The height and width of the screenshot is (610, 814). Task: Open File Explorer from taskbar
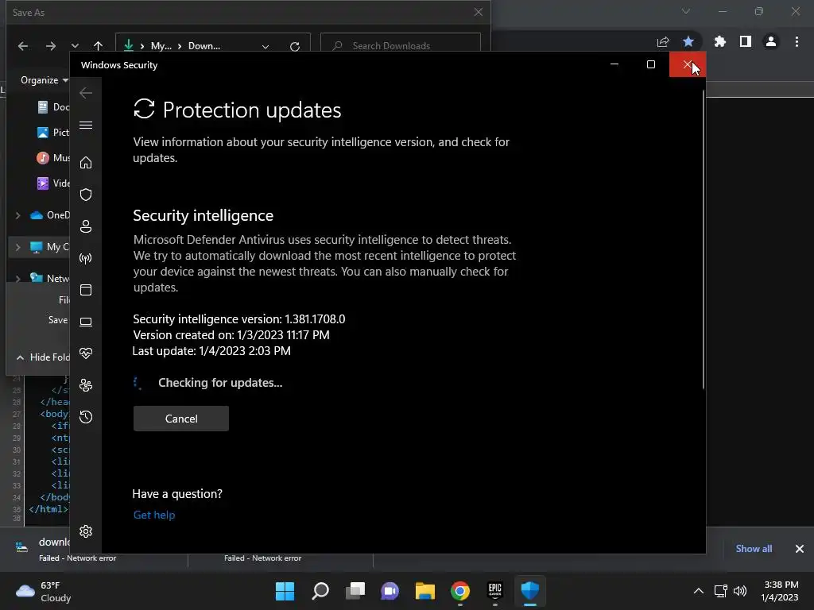coord(425,591)
